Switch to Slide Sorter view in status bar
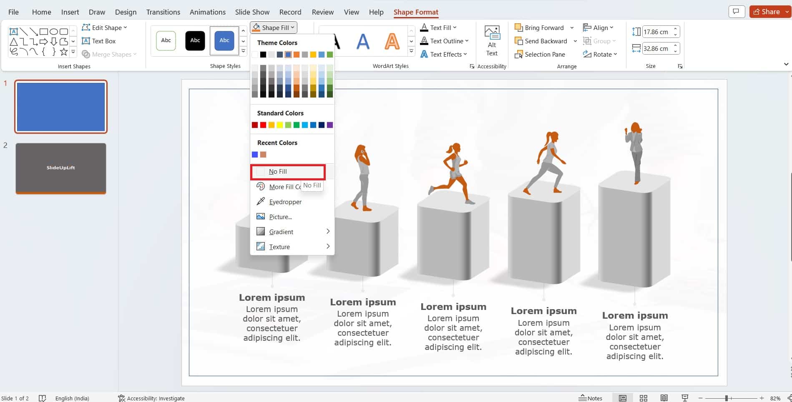 [x=644, y=398]
